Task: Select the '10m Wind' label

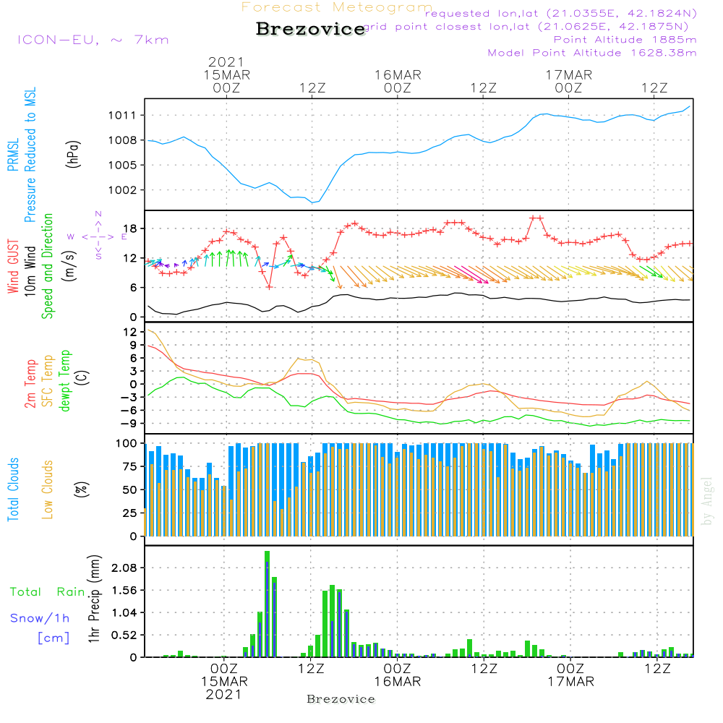Action: tap(30, 271)
